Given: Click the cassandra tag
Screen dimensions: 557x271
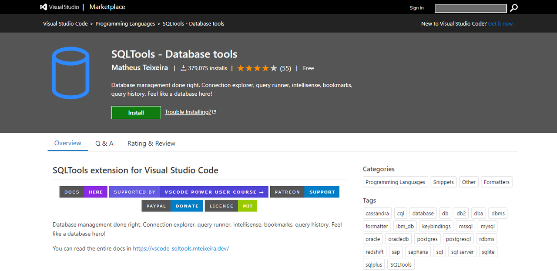Looking at the screenshot, I should [x=377, y=214].
